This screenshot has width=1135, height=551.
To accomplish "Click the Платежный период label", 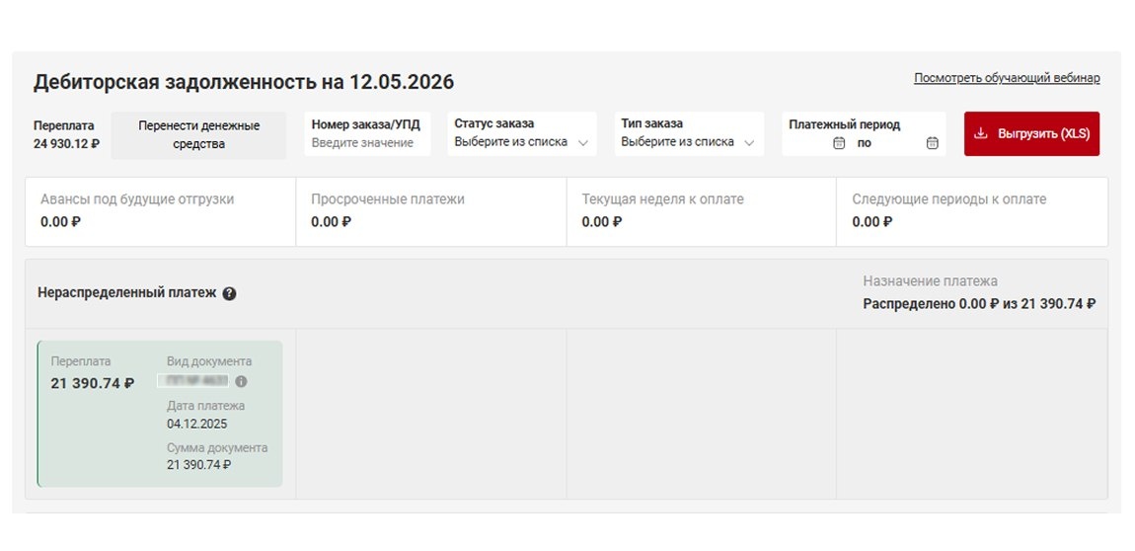I will 845,124.
